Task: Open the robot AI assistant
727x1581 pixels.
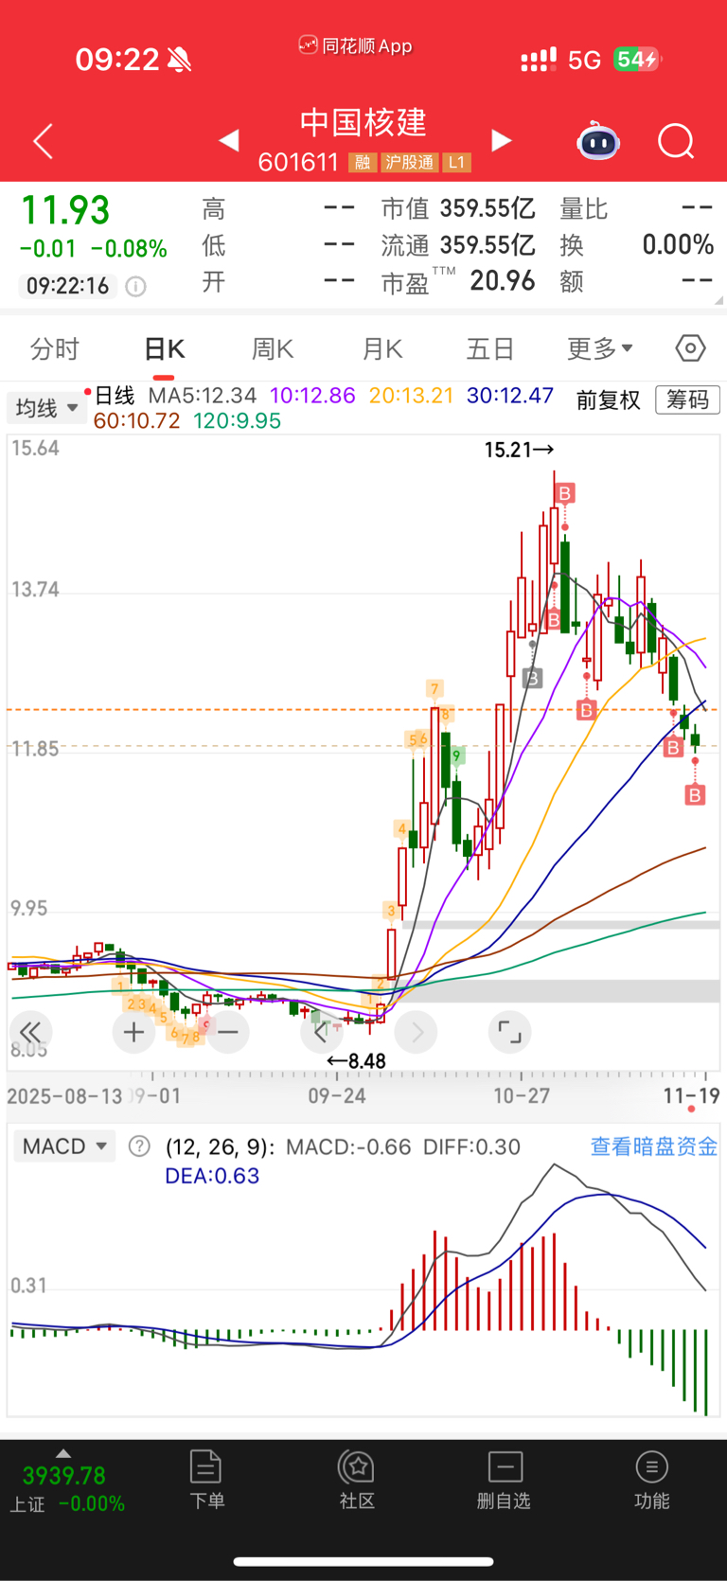Action: pyautogui.click(x=598, y=141)
